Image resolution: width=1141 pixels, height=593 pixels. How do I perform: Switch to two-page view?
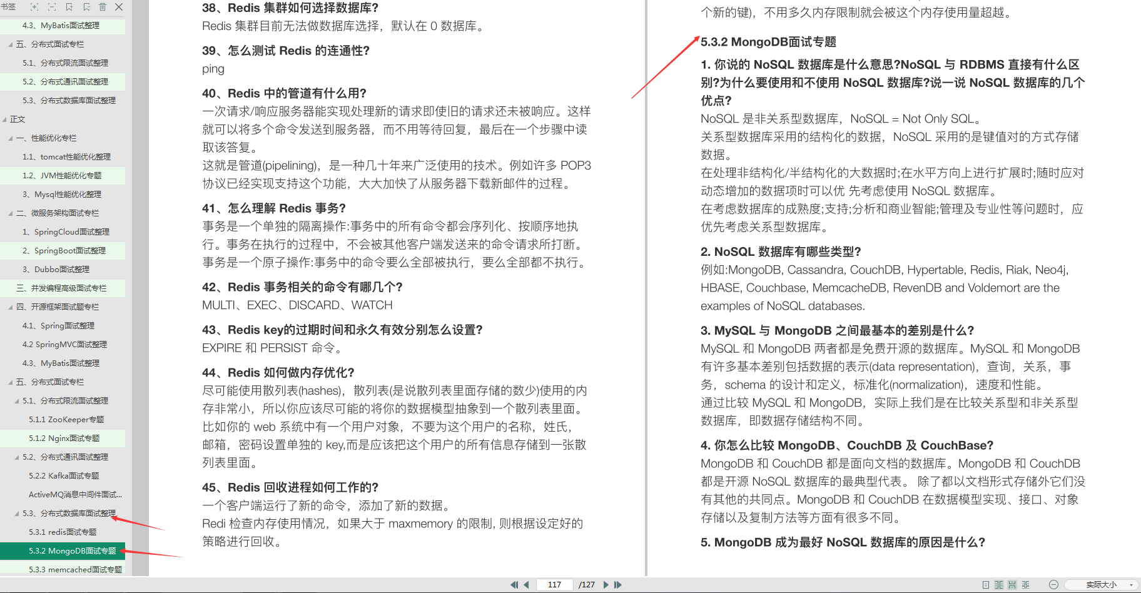pyautogui.click(x=999, y=585)
